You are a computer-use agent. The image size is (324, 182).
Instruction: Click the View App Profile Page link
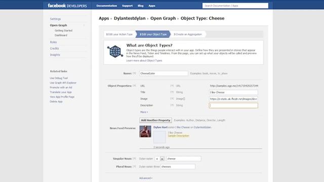[62, 97]
